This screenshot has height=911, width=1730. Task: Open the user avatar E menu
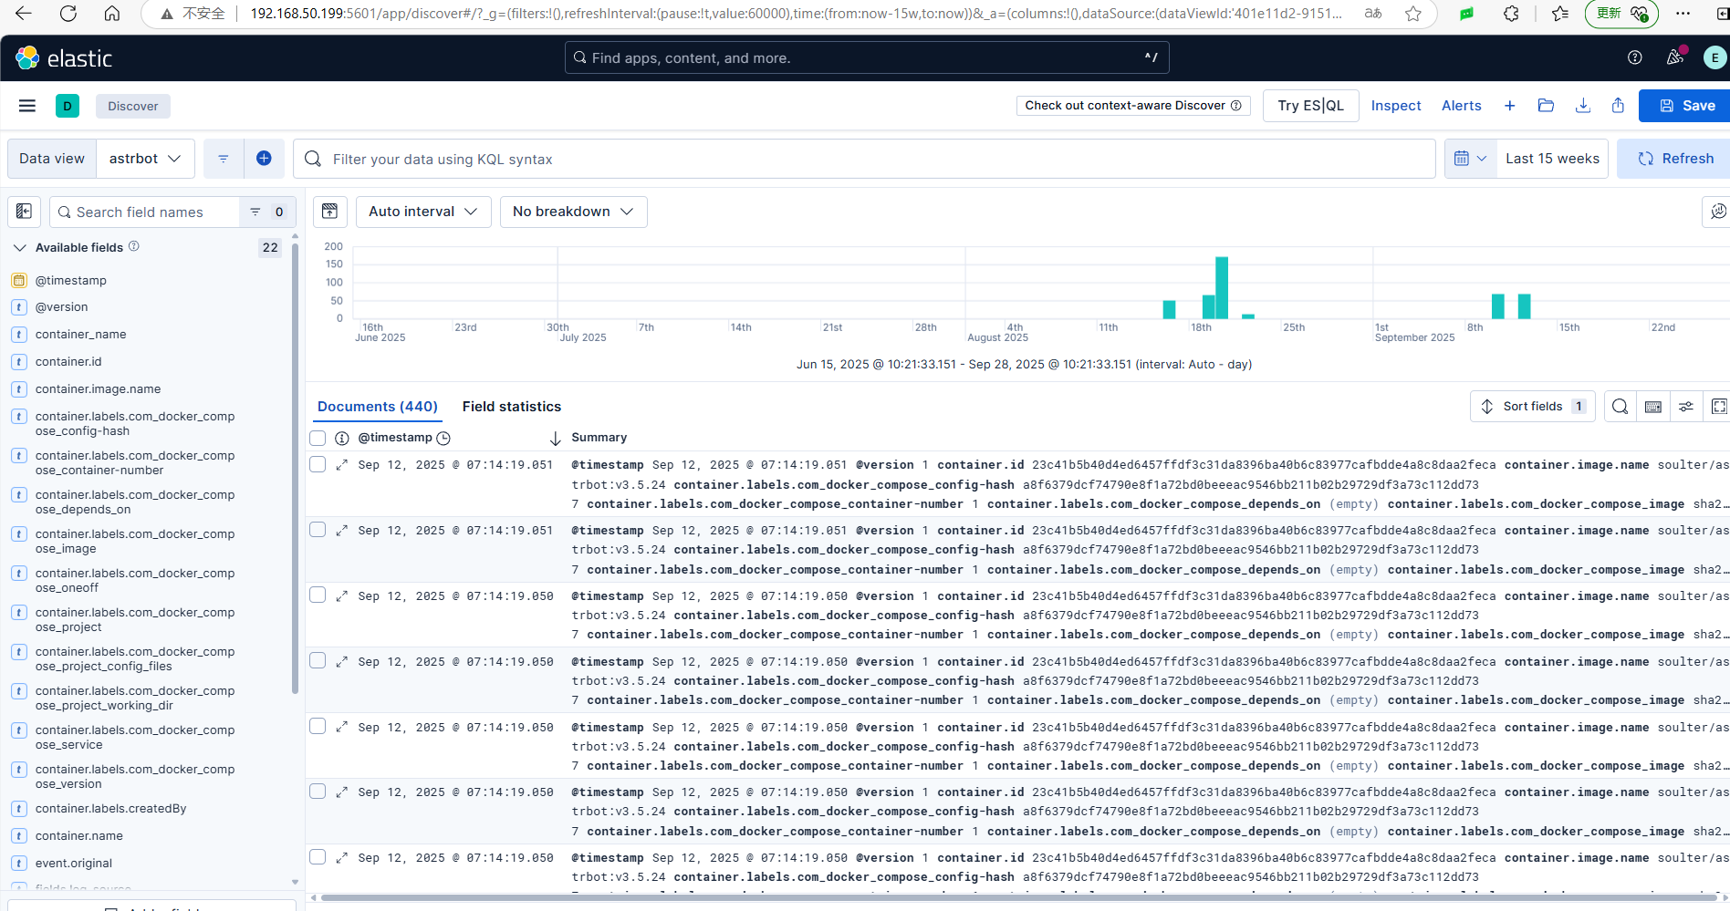(1714, 57)
